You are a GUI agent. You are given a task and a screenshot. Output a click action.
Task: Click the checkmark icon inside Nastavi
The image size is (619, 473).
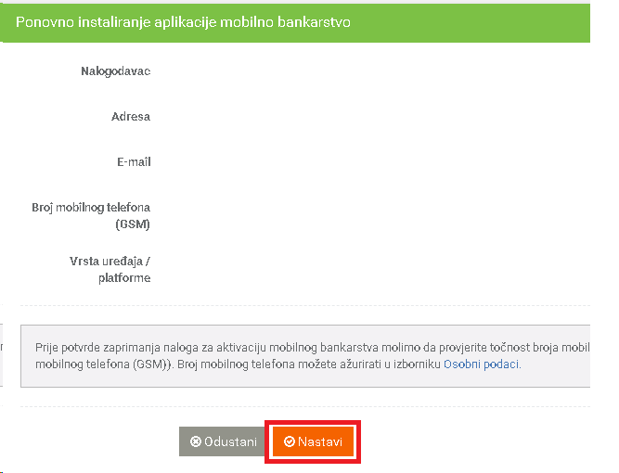click(x=290, y=441)
